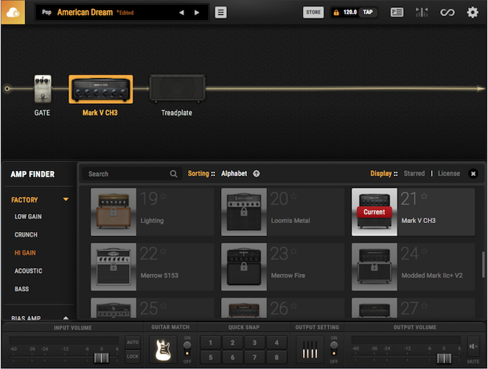Click the output volume slider handle

[x=444, y=358]
